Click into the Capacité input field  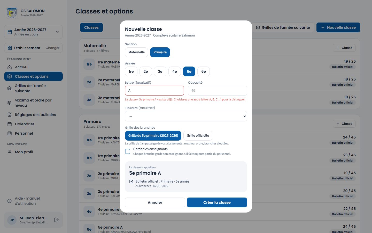(218, 91)
